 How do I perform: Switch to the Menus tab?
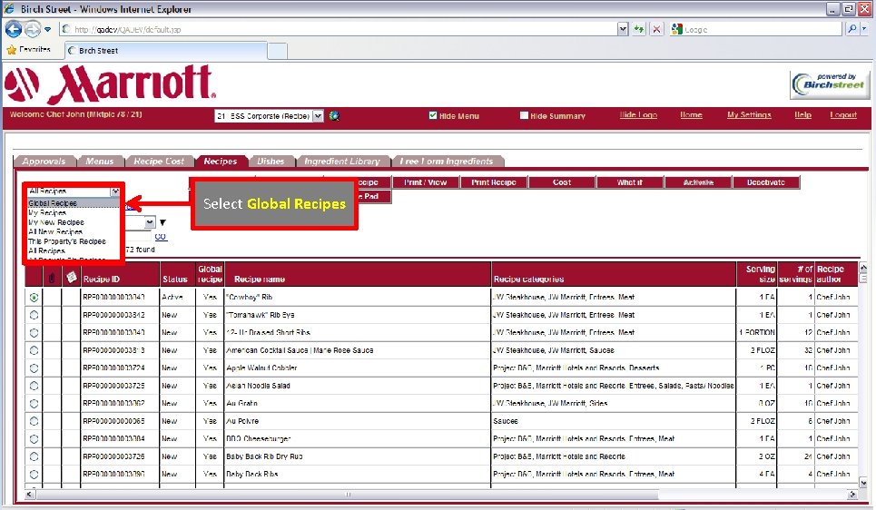coord(100,161)
